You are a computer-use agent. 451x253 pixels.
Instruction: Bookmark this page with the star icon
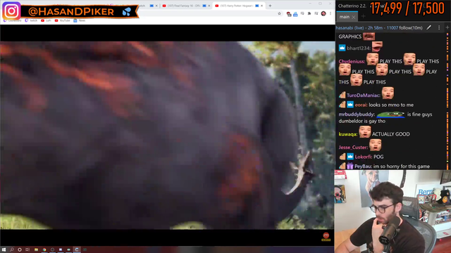[x=279, y=13]
